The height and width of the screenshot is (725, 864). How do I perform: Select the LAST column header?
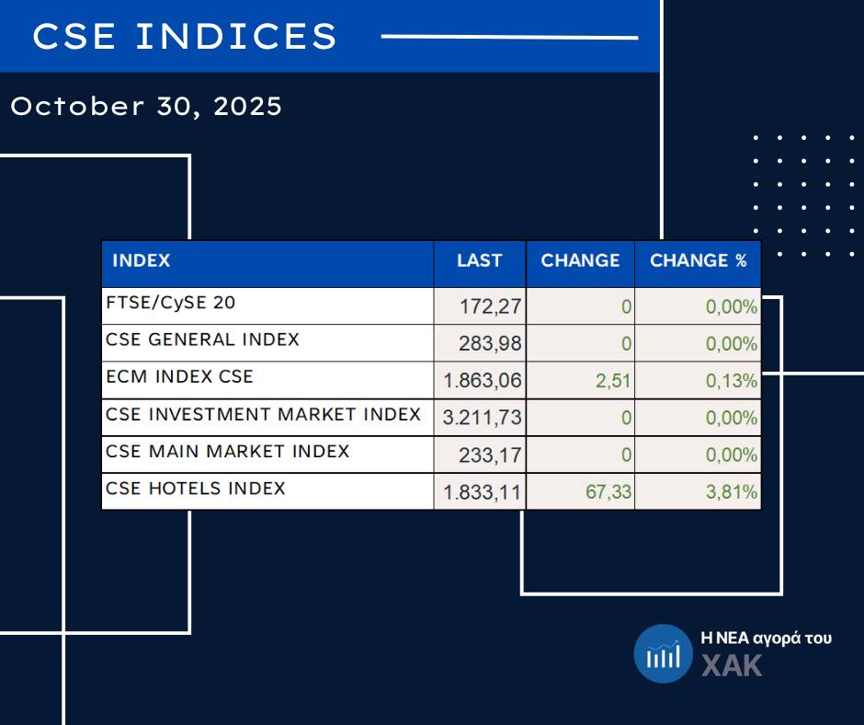[480, 261]
